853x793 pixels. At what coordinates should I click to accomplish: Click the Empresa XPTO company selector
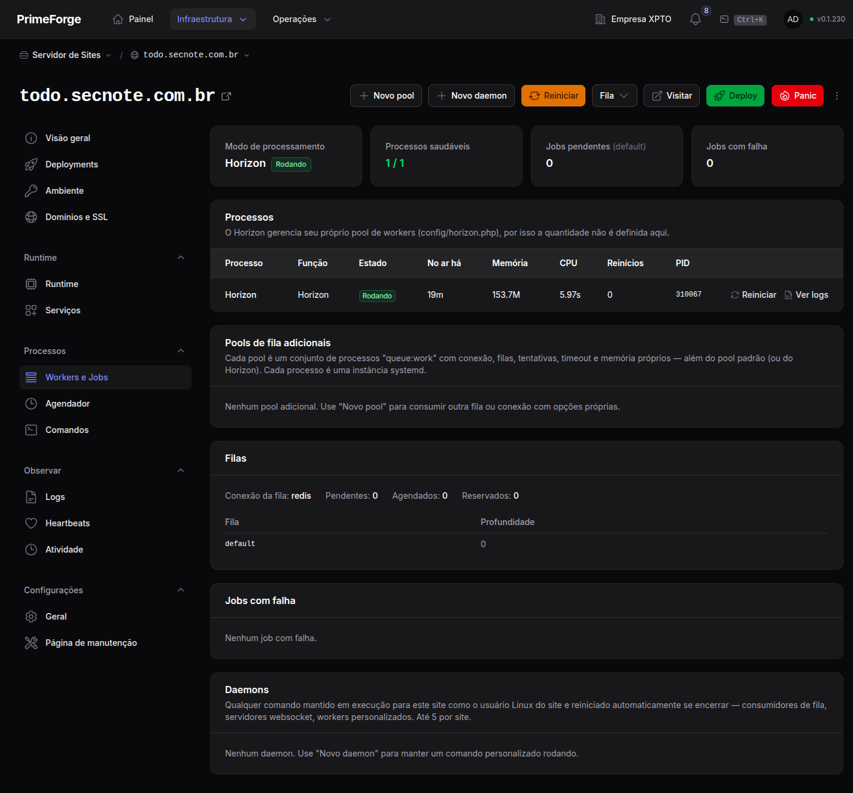[633, 19]
